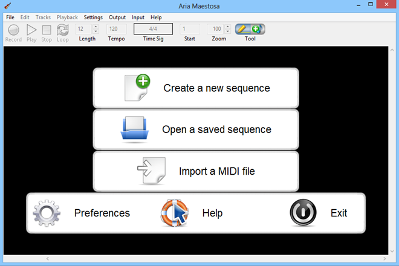Select the add-note tool icon
This screenshot has width=399, height=266.
click(x=258, y=29)
